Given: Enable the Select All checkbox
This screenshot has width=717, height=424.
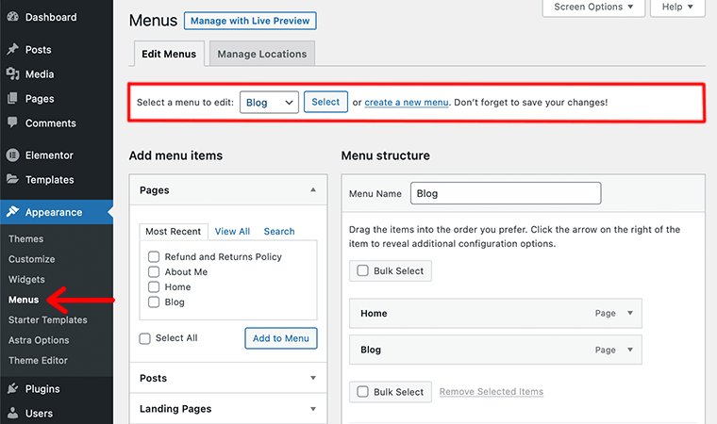Looking at the screenshot, I should (x=145, y=338).
